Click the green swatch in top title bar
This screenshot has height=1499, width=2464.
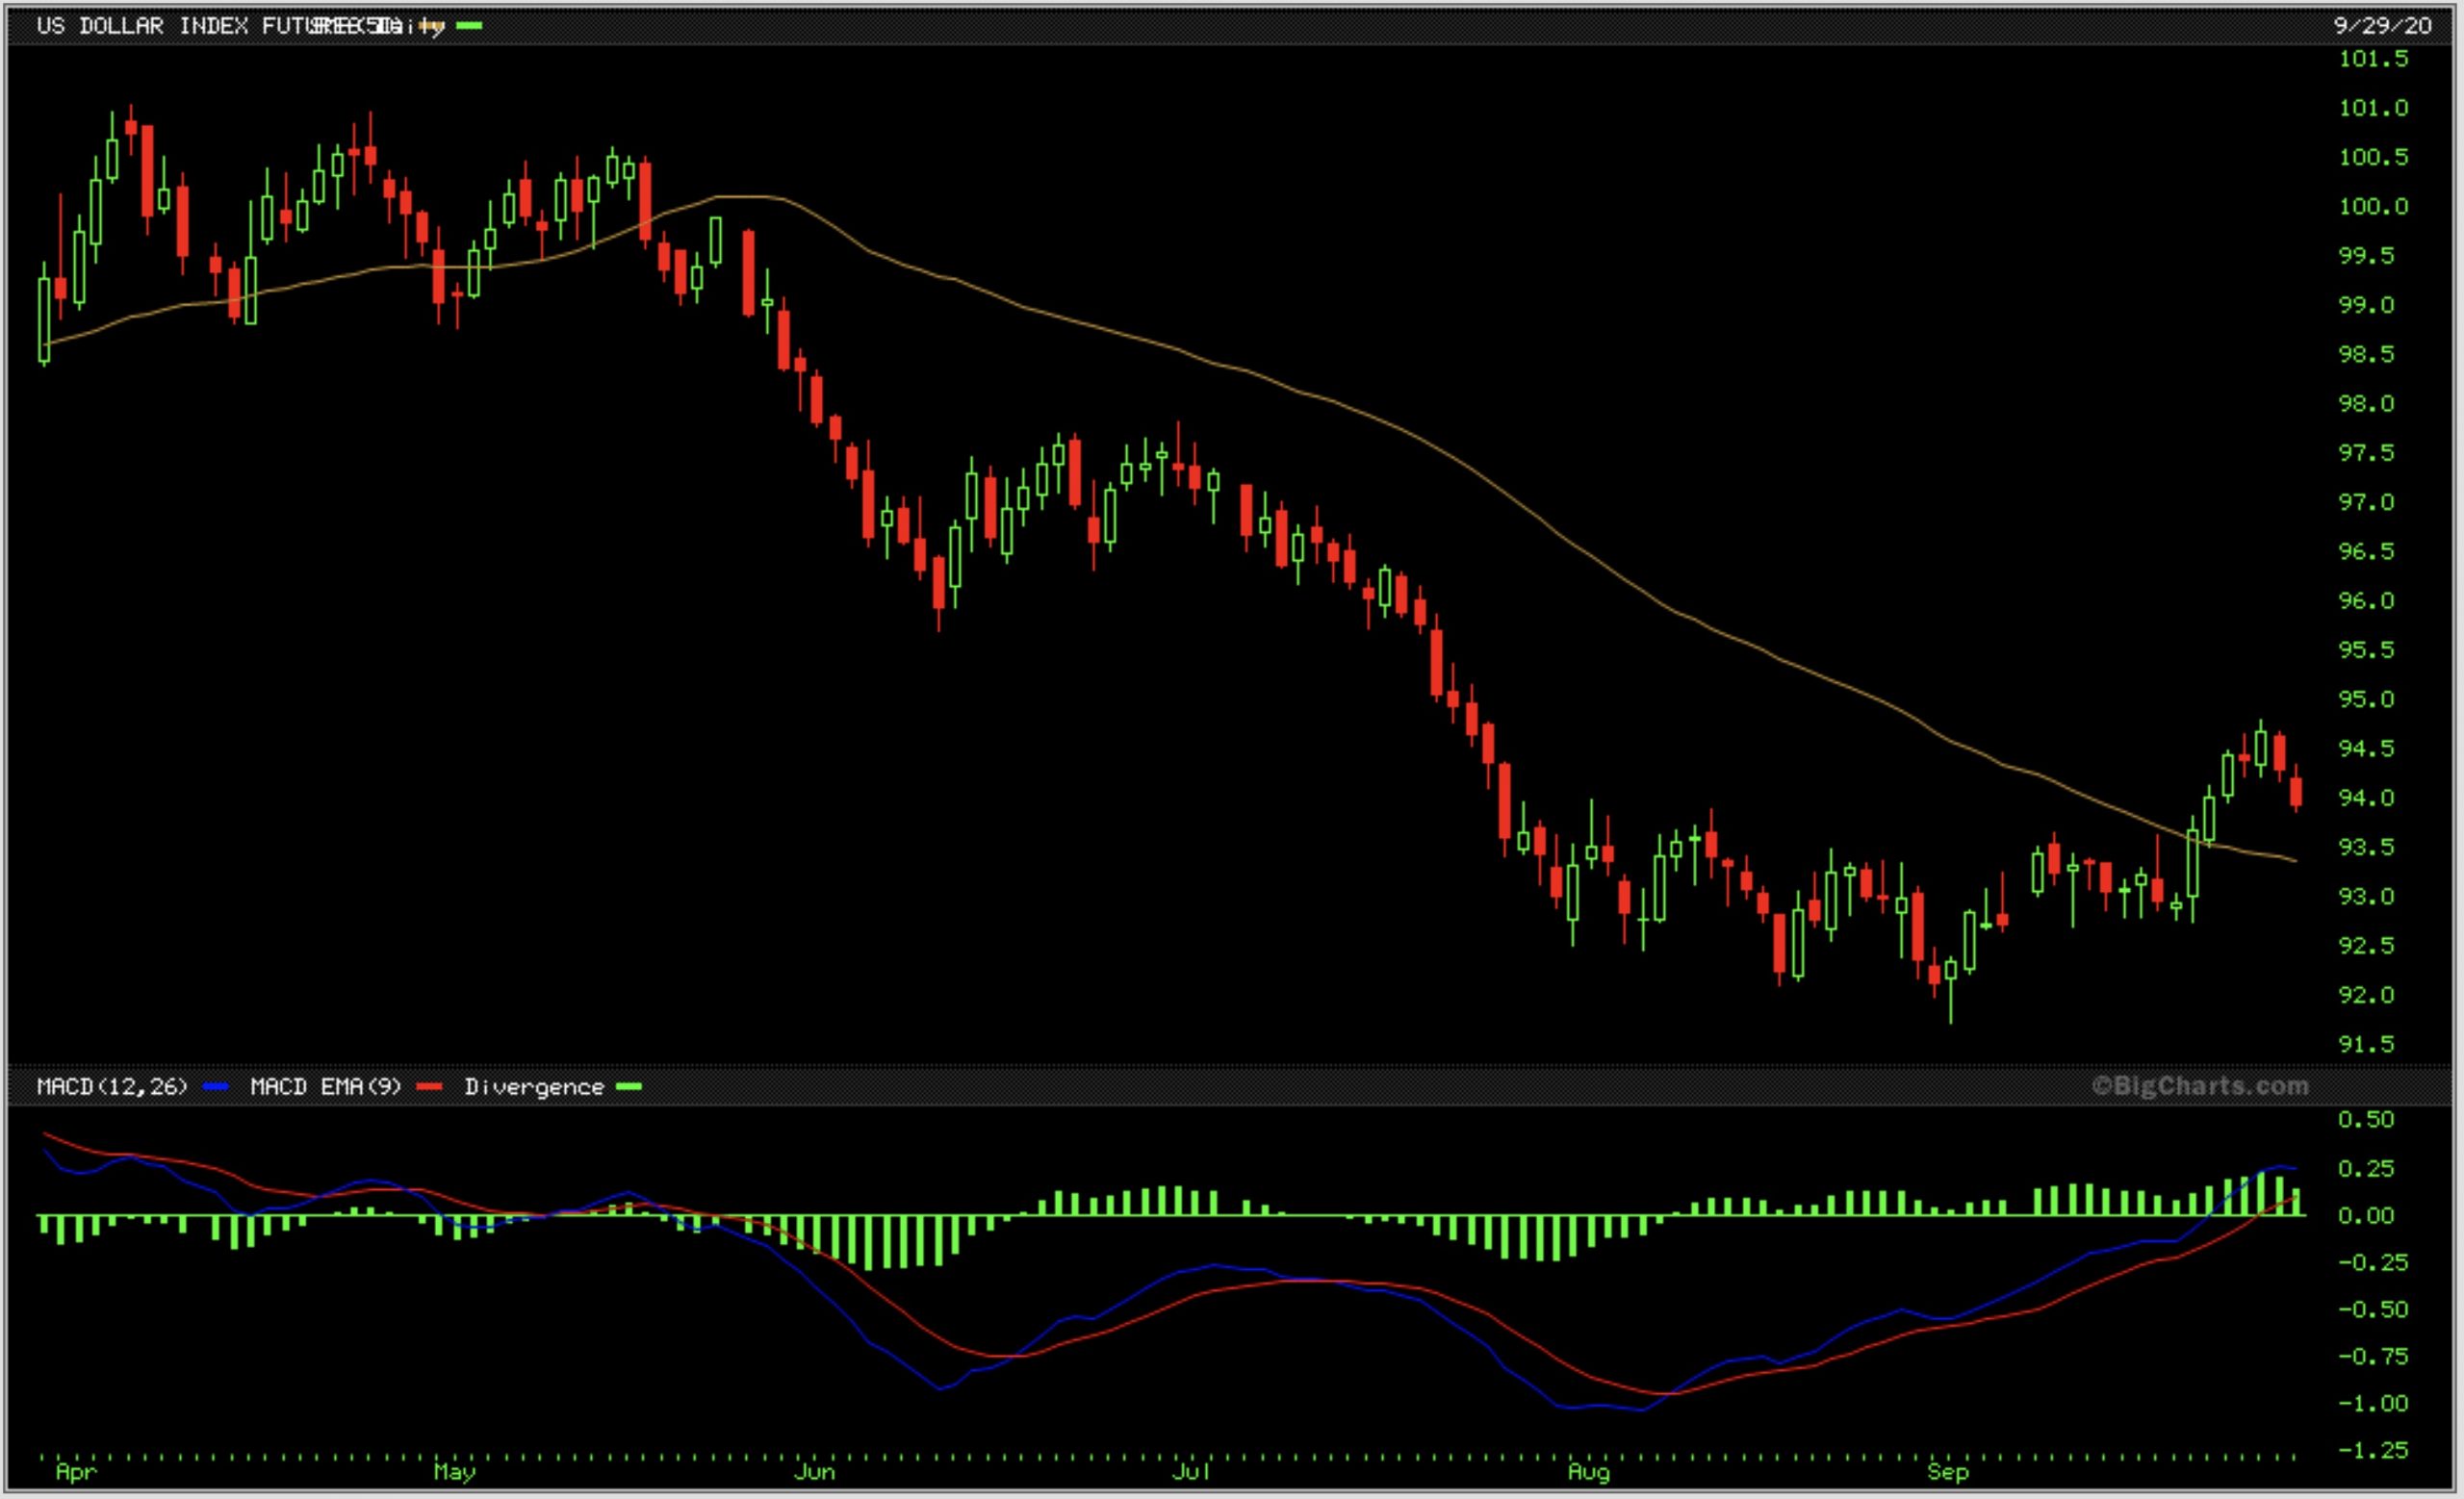click(x=469, y=26)
